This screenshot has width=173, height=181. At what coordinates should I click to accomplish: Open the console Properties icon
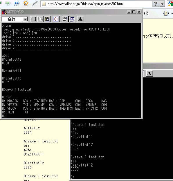(x=65, y=19)
